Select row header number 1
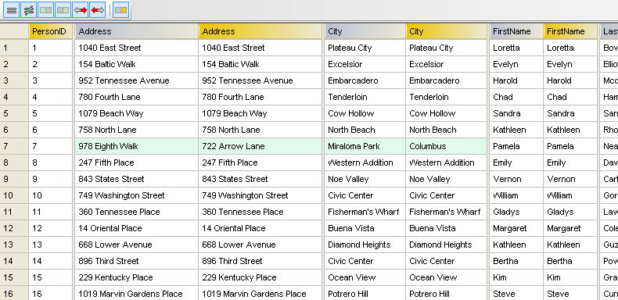 [x=14, y=48]
